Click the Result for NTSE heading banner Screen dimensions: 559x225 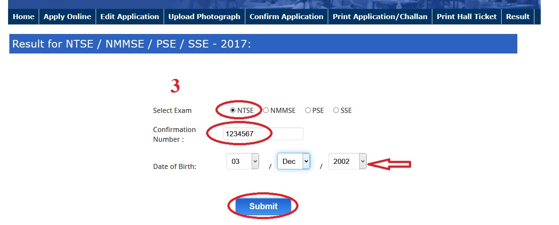pyautogui.click(x=263, y=44)
